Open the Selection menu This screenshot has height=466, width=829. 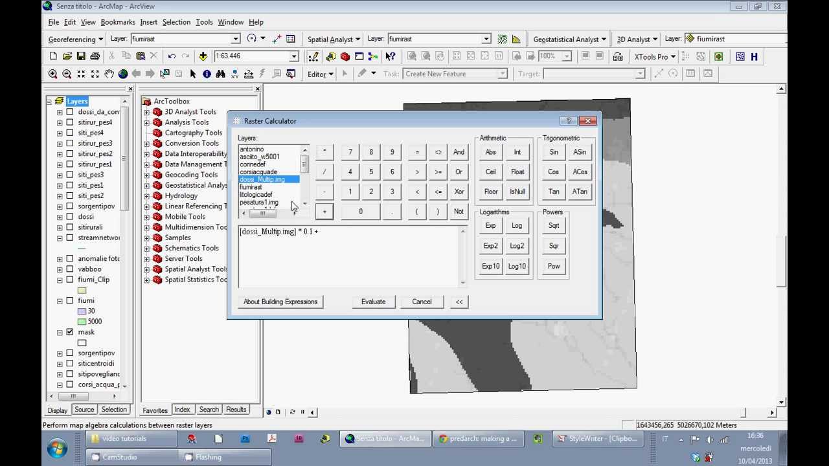coord(176,22)
